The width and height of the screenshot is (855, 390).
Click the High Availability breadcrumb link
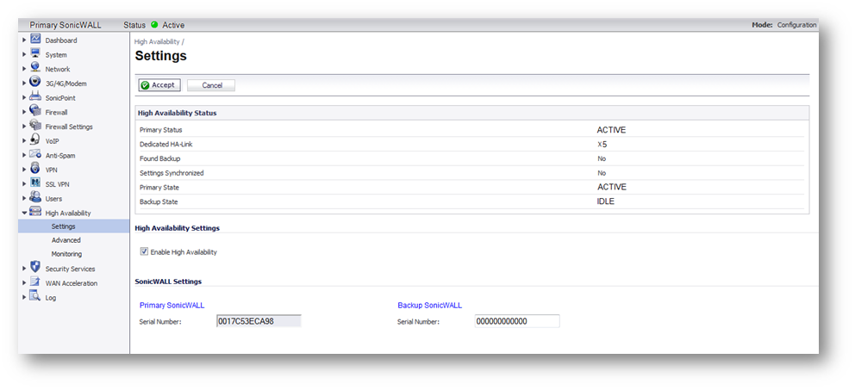point(157,41)
